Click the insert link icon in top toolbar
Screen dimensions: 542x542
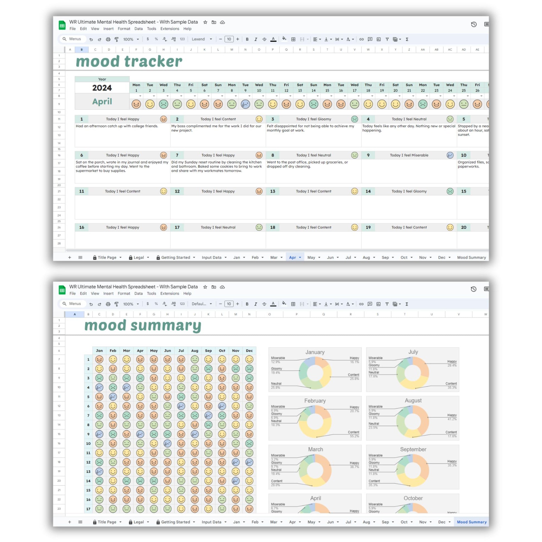[x=361, y=39]
